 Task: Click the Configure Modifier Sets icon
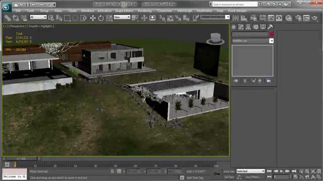(x=268, y=81)
